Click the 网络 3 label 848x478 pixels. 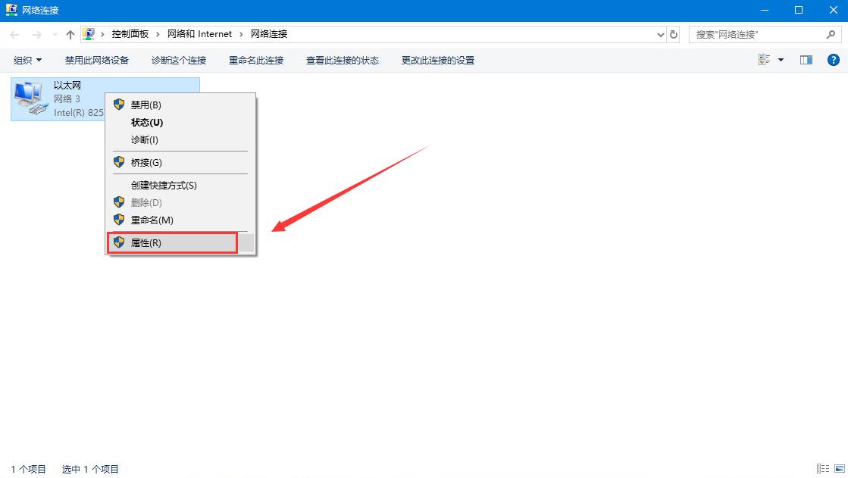click(x=67, y=99)
